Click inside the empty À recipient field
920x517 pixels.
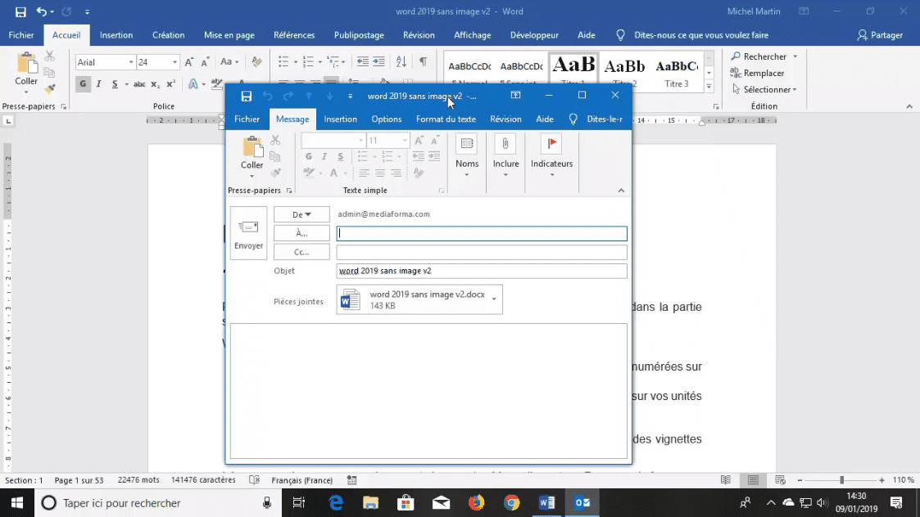click(x=481, y=233)
